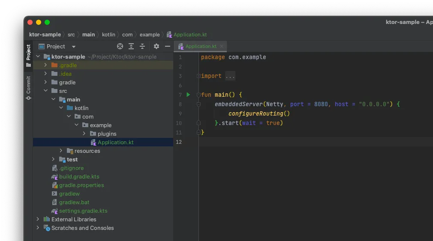Click the External Libraries icon
433x241 pixels.
47,219
